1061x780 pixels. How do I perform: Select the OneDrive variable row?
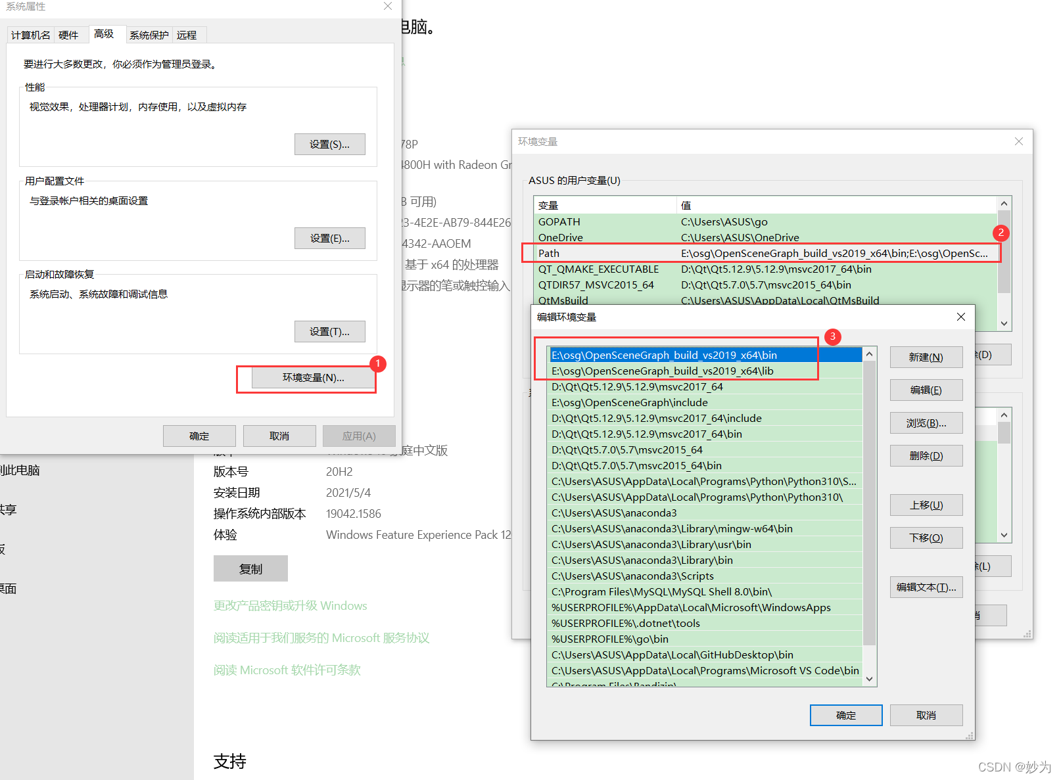[766, 238]
